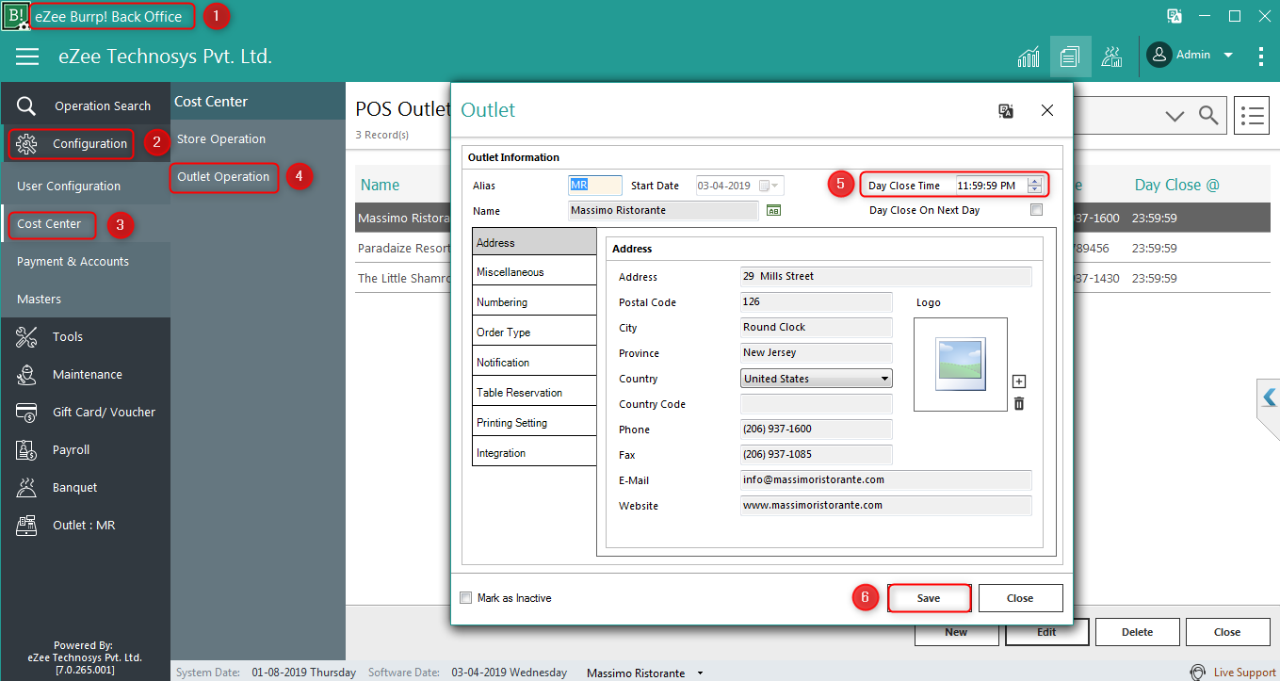Open the hamburger main menu
This screenshot has width=1280, height=681.
[x=27, y=57]
